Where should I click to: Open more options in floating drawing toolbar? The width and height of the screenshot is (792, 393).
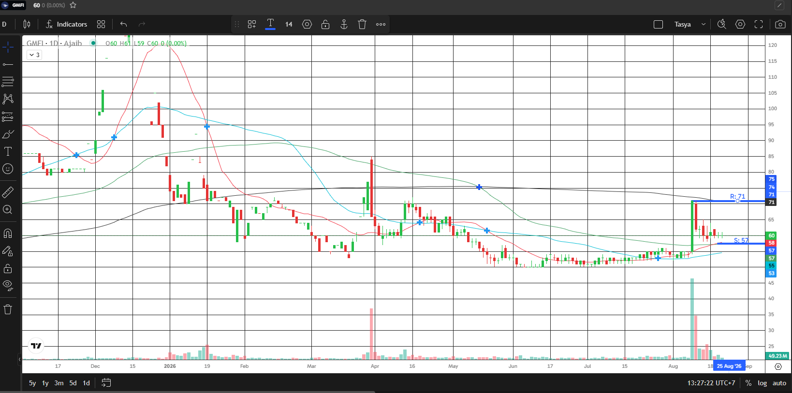coord(381,24)
